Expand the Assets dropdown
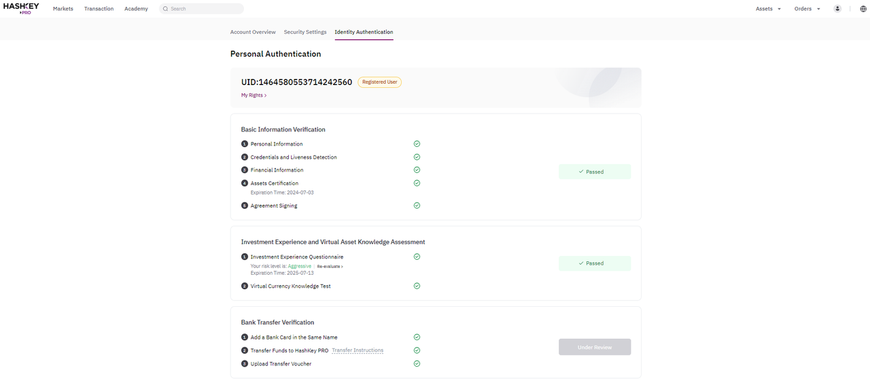Screen dimensions: 870x383 [768, 9]
